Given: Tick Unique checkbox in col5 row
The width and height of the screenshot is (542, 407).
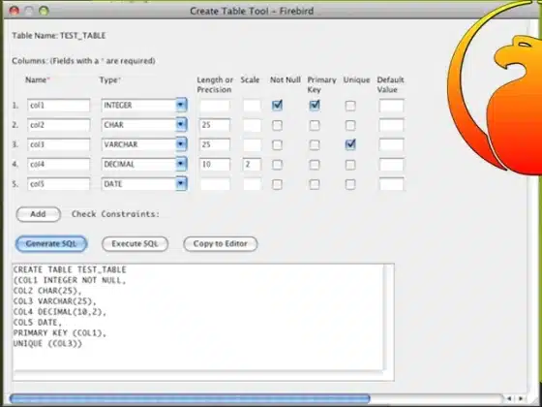Looking at the screenshot, I should 350,184.
